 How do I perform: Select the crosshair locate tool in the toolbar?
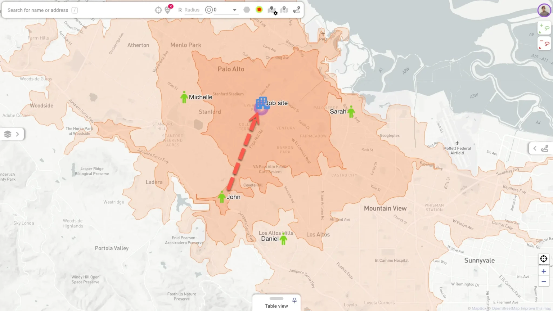(x=158, y=10)
